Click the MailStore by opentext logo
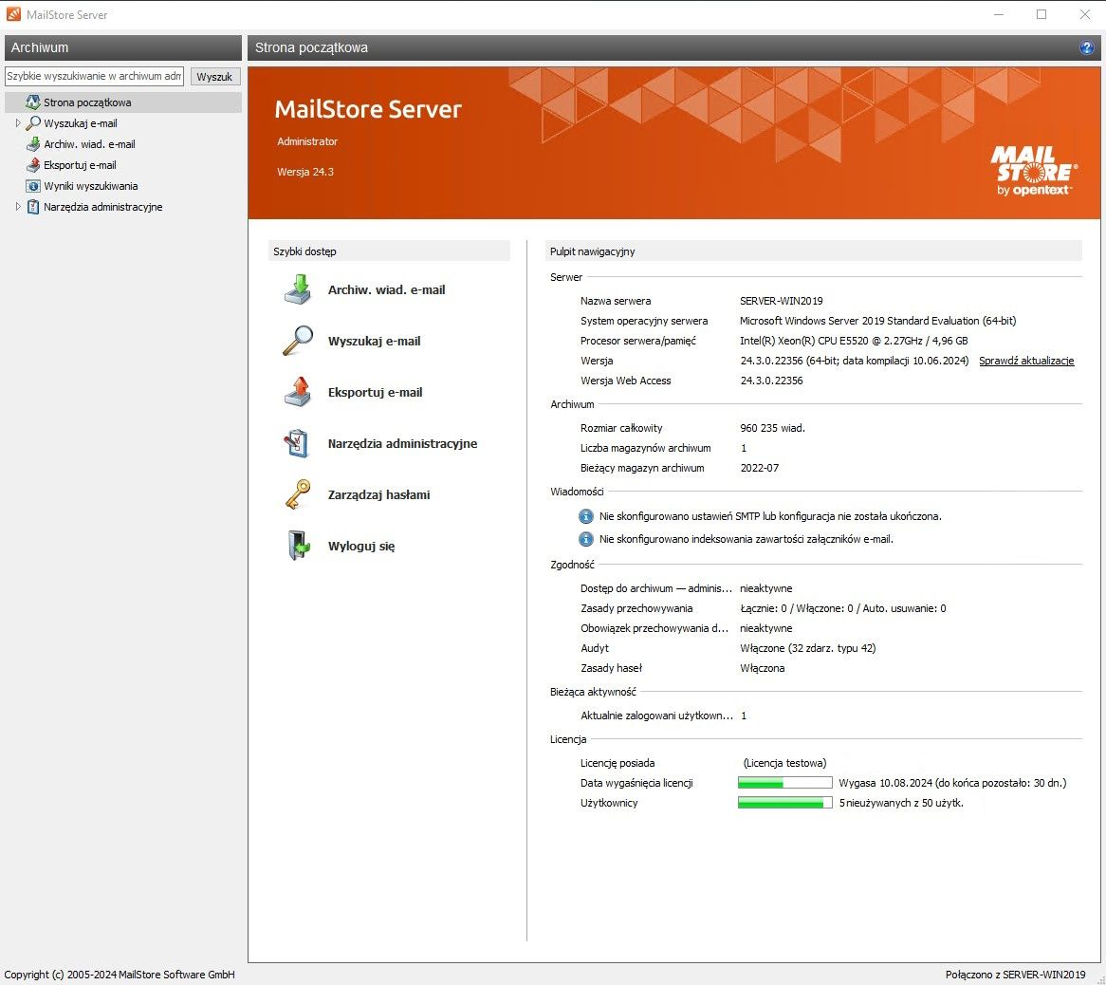This screenshot has height=985, width=1106. [x=1034, y=171]
